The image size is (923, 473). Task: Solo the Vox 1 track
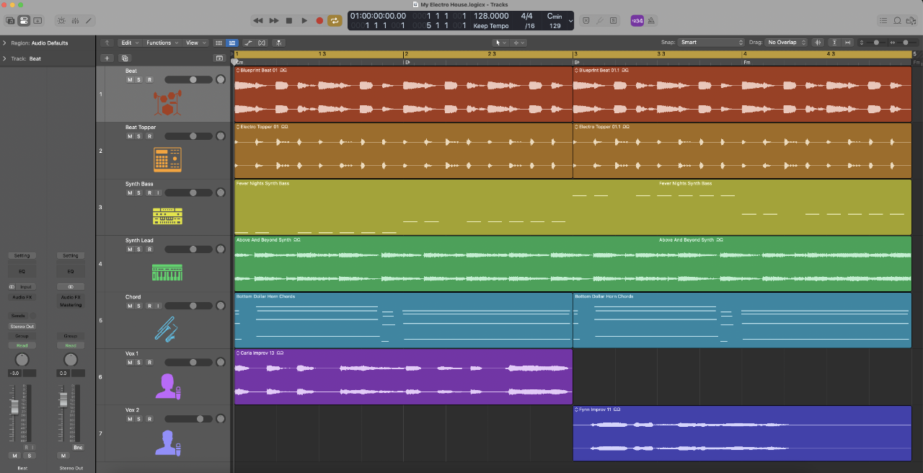(x=140, y=363)
